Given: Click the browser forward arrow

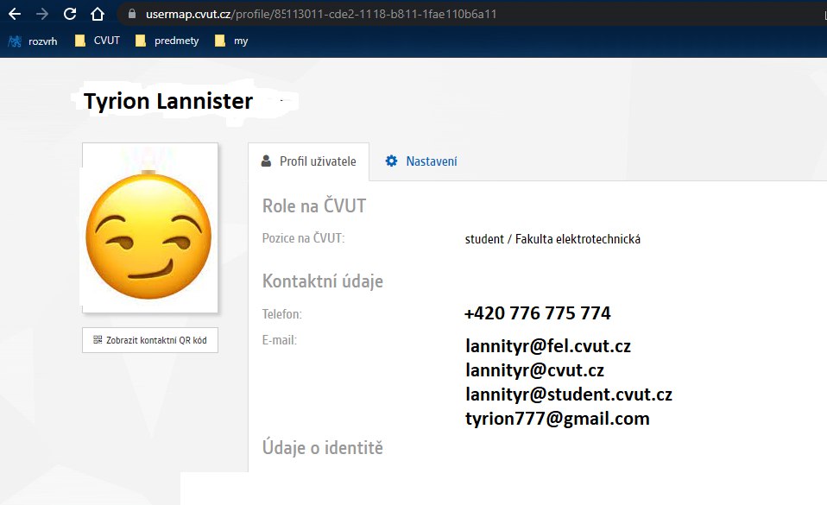Looking at the screenshot, I should [42, 15].
